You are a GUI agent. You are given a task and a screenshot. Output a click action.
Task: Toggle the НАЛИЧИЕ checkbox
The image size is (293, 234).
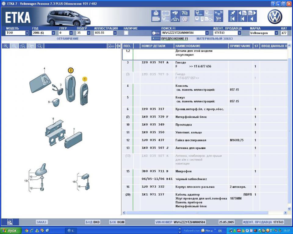click(126, 33)
